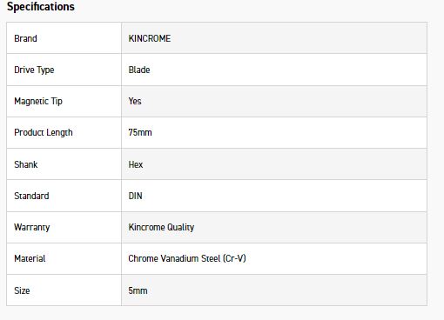The image size is (444, 320).
Task: Select the Material label cell
Action: tap(64, 259)
